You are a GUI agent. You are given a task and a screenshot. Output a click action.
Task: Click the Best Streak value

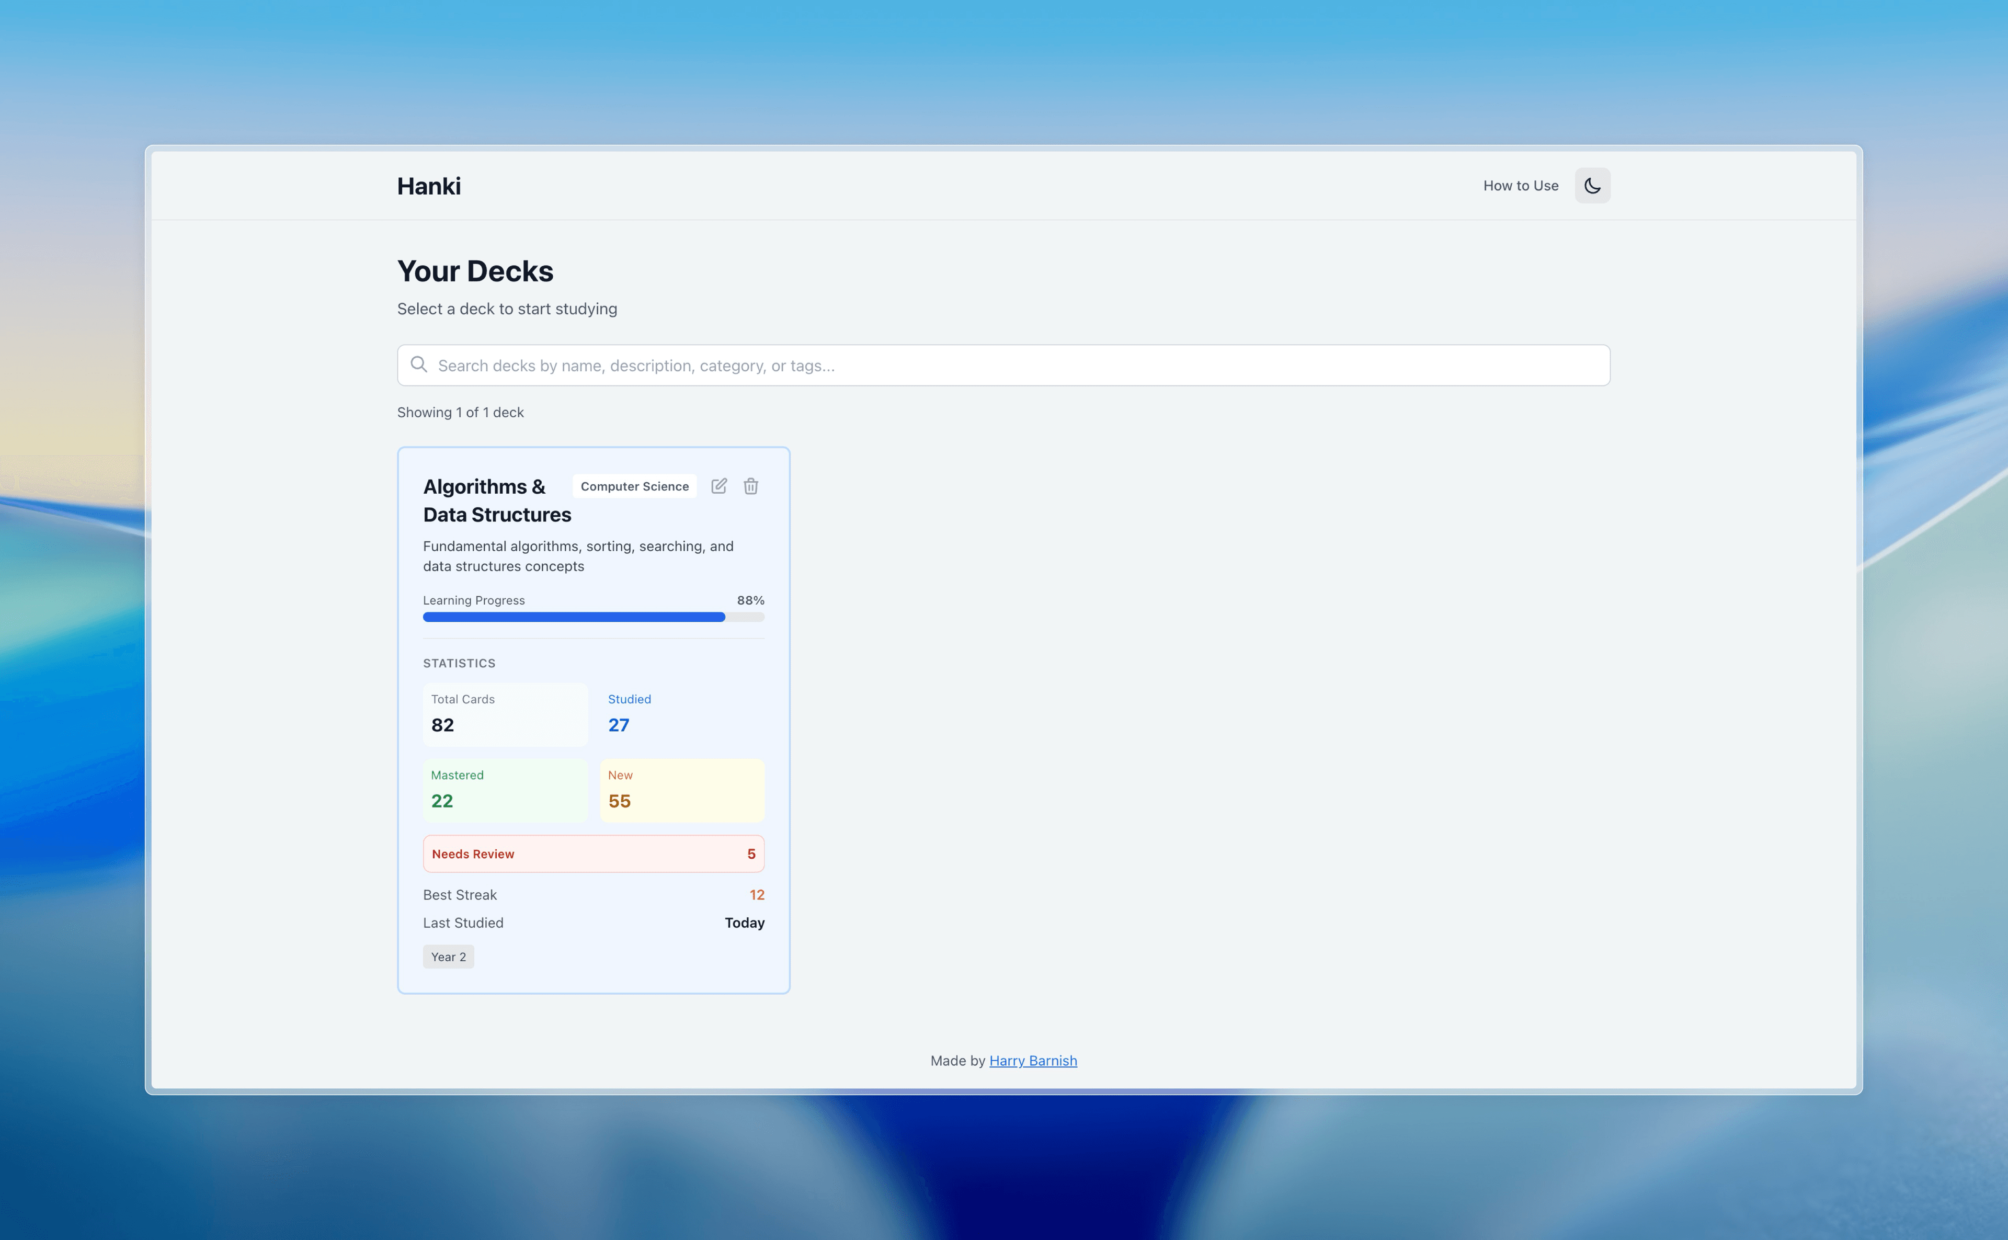pos(756,895)
